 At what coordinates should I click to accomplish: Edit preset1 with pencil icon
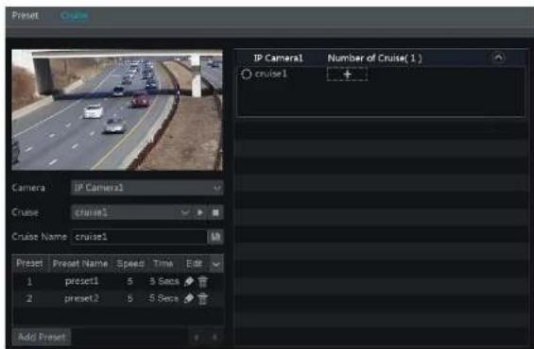(189, 281)
